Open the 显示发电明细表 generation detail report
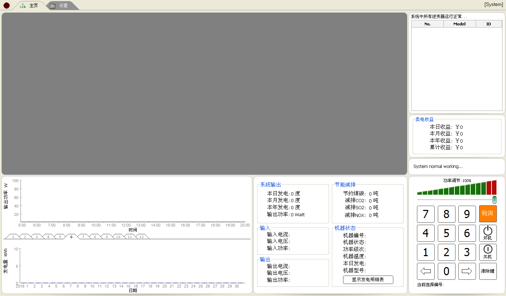This screenshot has width=506, height=296. (368, 279)
